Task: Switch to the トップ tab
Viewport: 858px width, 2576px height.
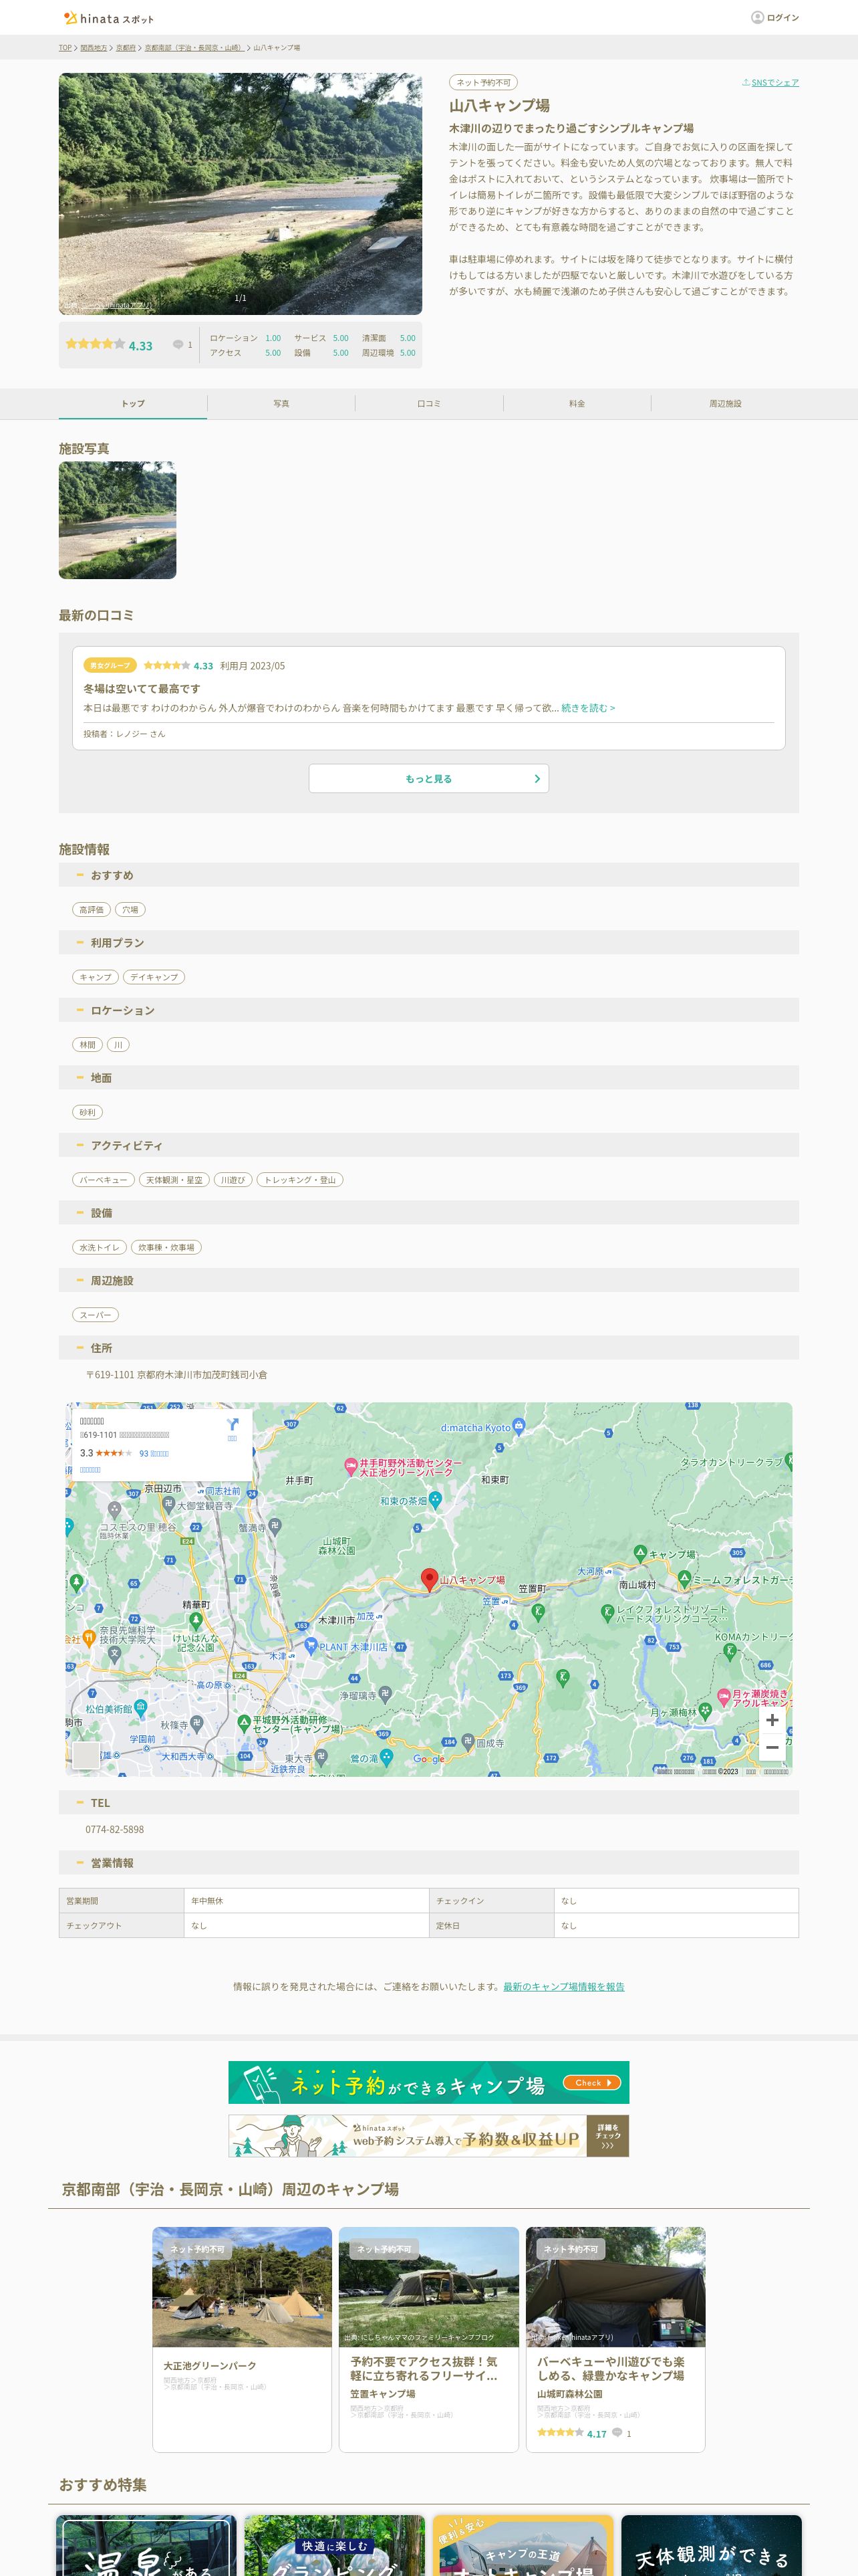Action: (x=133, y=403)
